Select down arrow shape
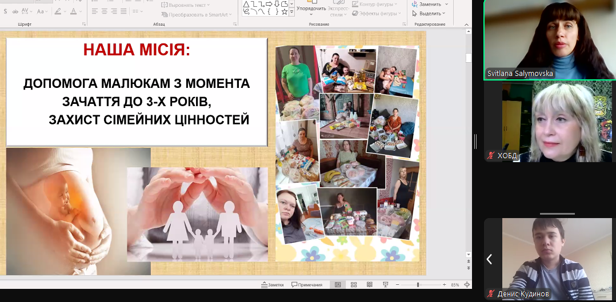This screenshot has height=302, width=616. (x=277, y=5)
